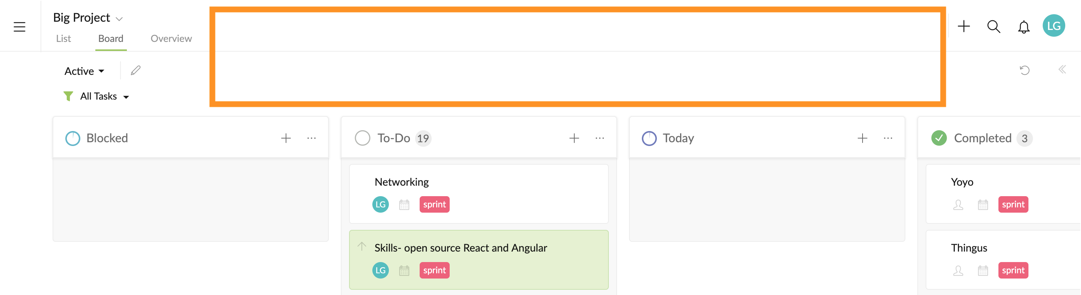
Task: Set due date on Yoyo card
Action: click(x=983, y=205)
